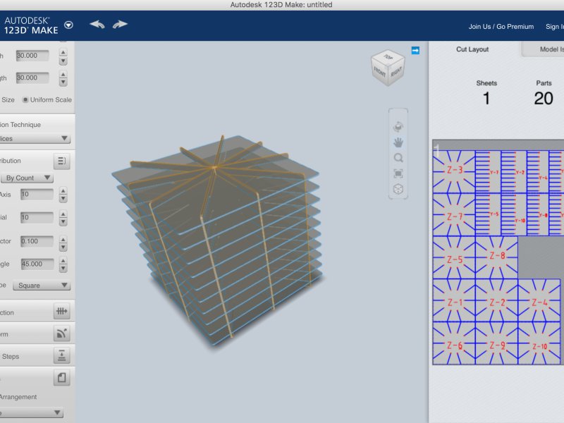The width and height of the screenshot is (564, 423).
Task: Click the RIGHT face of the view cube
Action: [396, 73]
